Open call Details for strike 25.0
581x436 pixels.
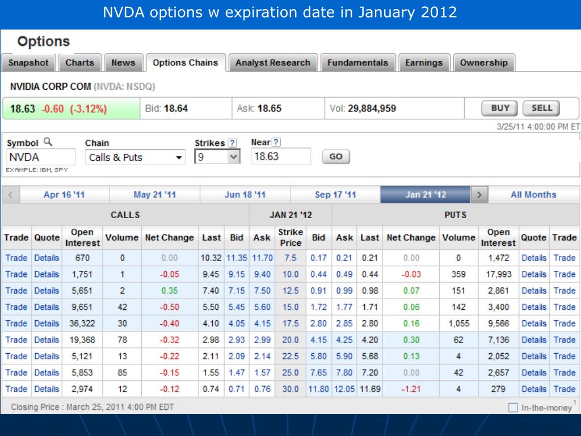point(47,372)
